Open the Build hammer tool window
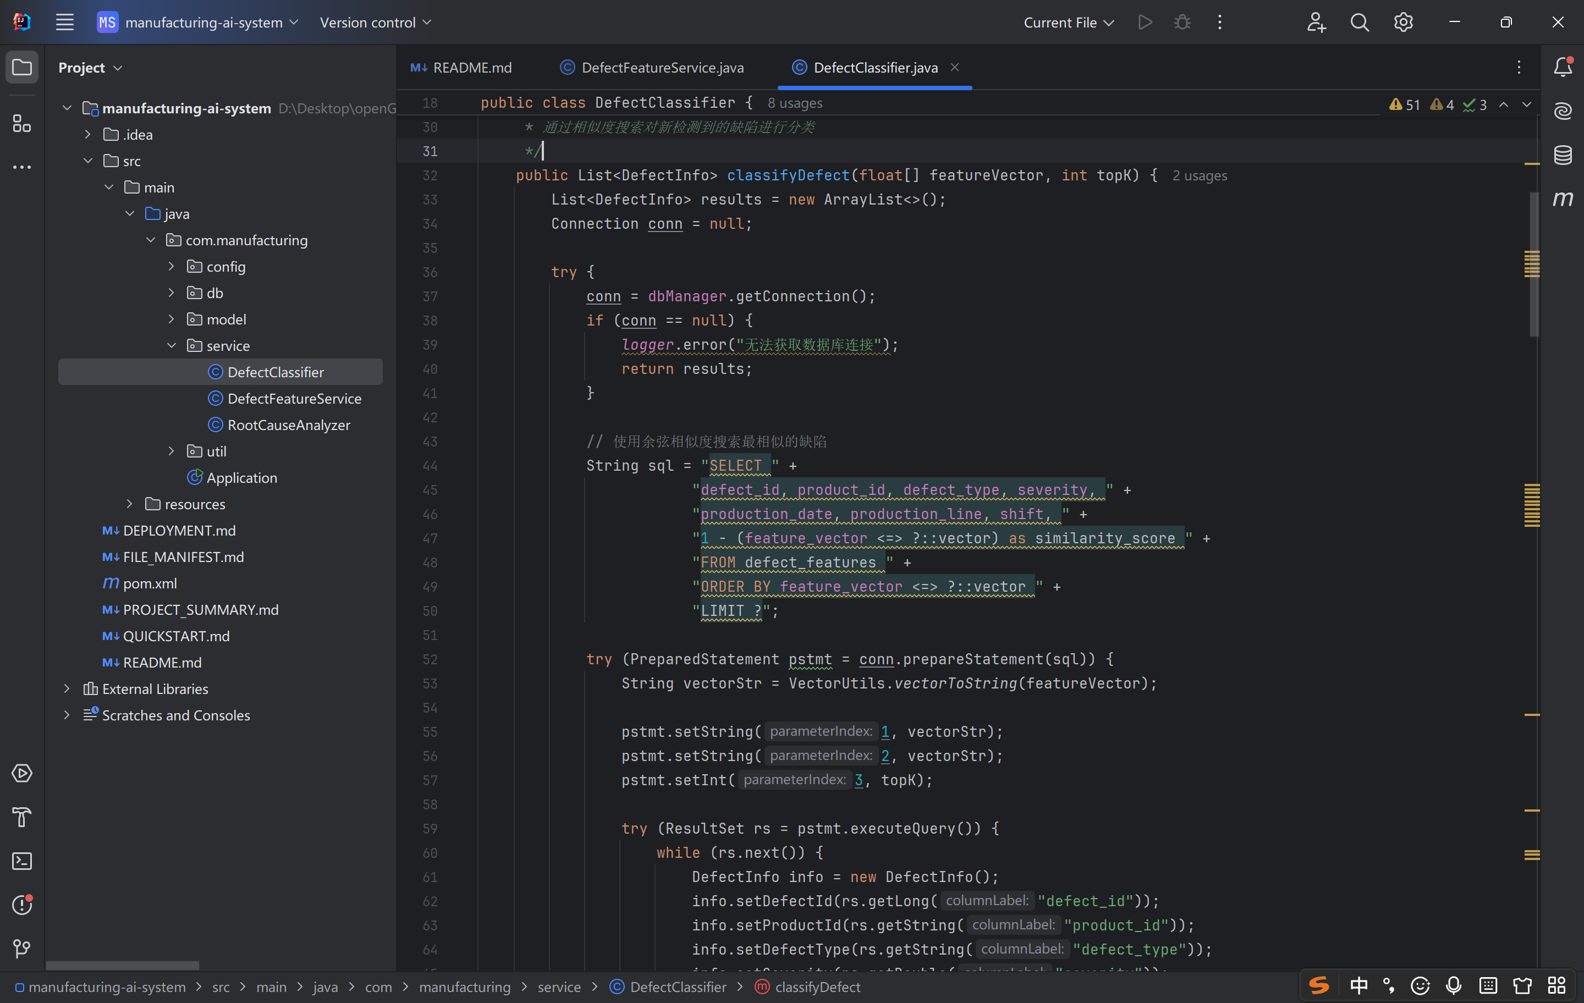The width and height of the screenshot is (1584, 1003). tap(21, 817)
